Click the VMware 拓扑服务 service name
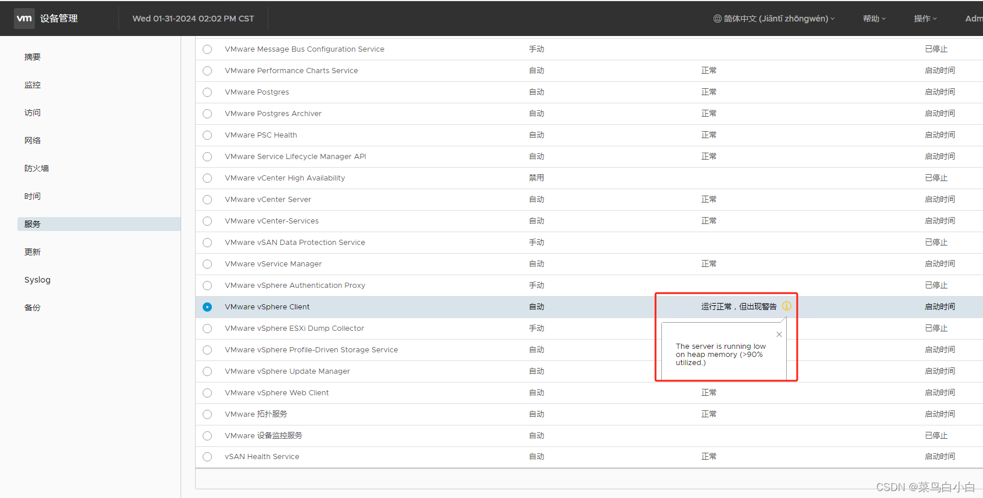Image resolution: width=983 pixels, height=498 pixels. click(256, 414)
